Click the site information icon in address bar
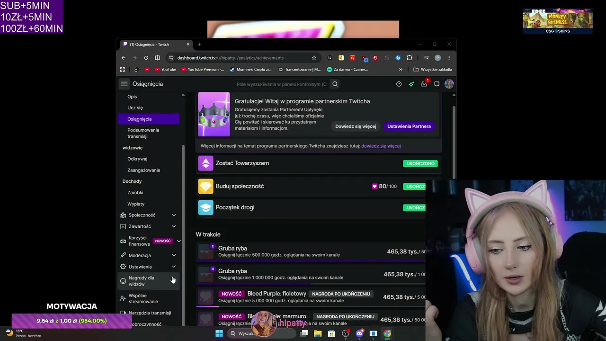This screenshot has width=606, height=341. [x=171, y=58]
